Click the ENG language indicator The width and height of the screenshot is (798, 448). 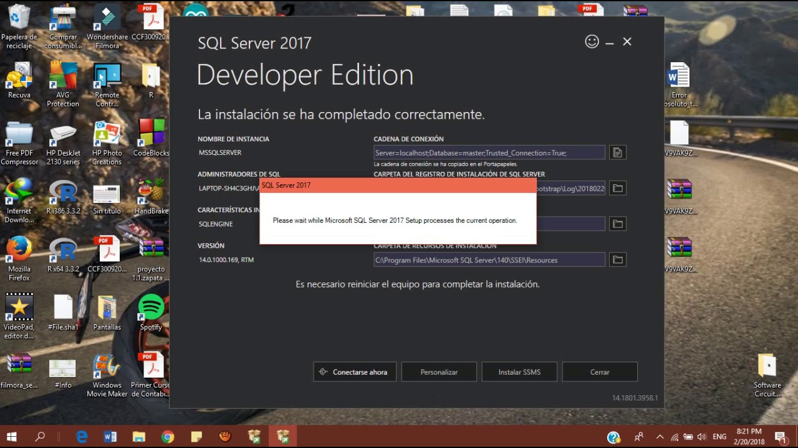tap(719, 437)
